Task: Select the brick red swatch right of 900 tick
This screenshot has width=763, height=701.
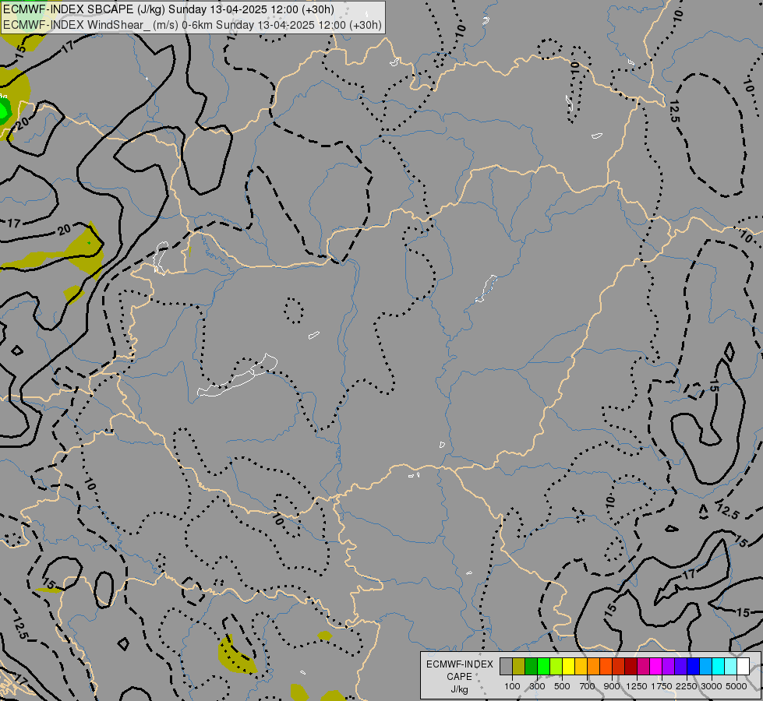Action: point(619,666)
